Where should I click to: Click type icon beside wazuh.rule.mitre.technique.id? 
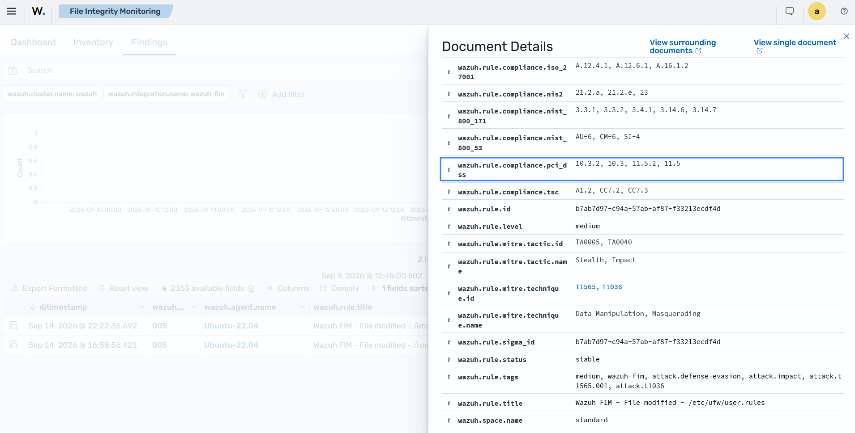pos(449,293)
